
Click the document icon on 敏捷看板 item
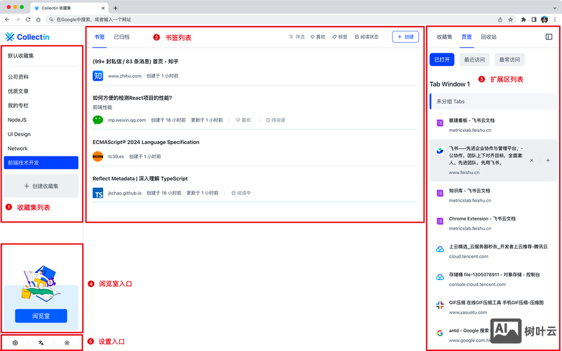(x=440, y=123)
